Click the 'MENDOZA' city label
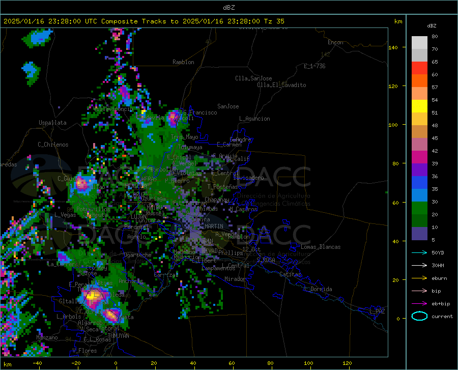The height and width of the screenshot is (370, 458). [136, 186]
